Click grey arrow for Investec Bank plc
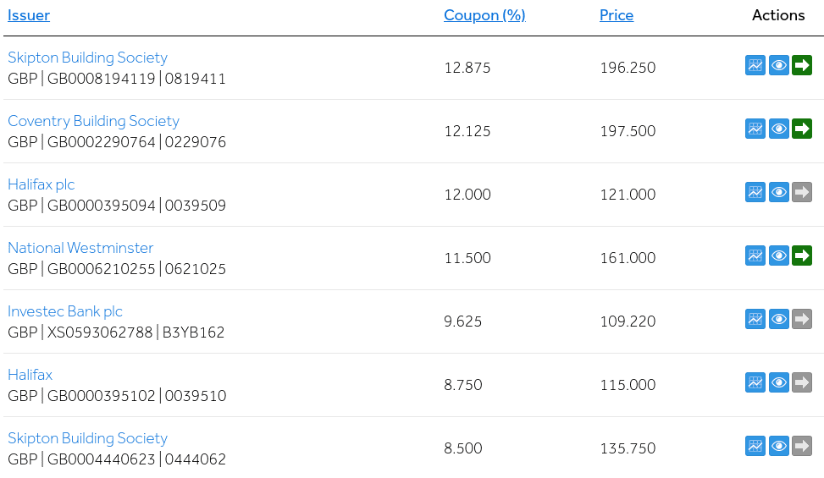Screen dimensions: 824x478 point(802,320)
